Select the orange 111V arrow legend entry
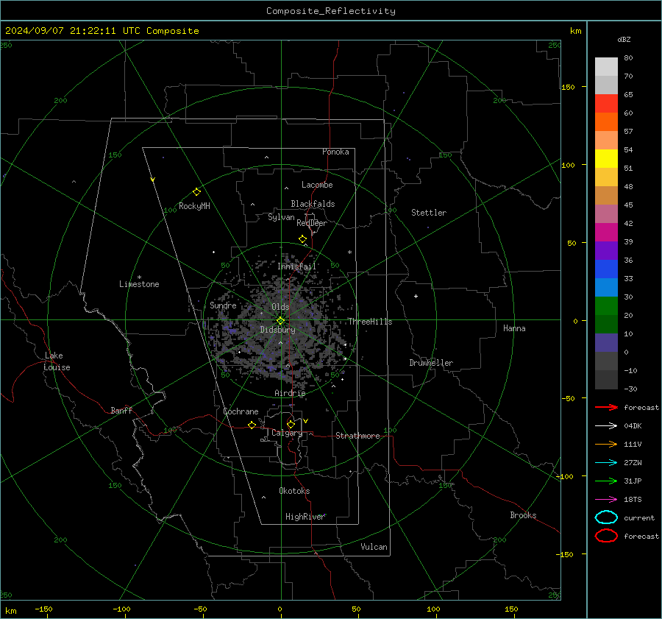This screenshot has width=662, height=619. [x=606, y=444]
